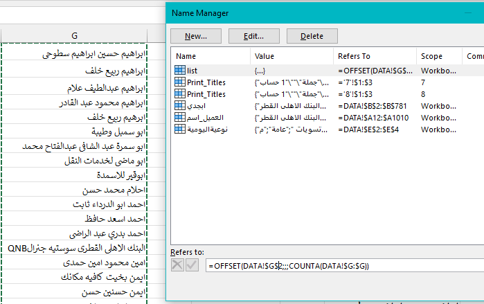Click the icon of second Print_Titles entry
This screenshot has height=304, width=484.
[180, 94]
